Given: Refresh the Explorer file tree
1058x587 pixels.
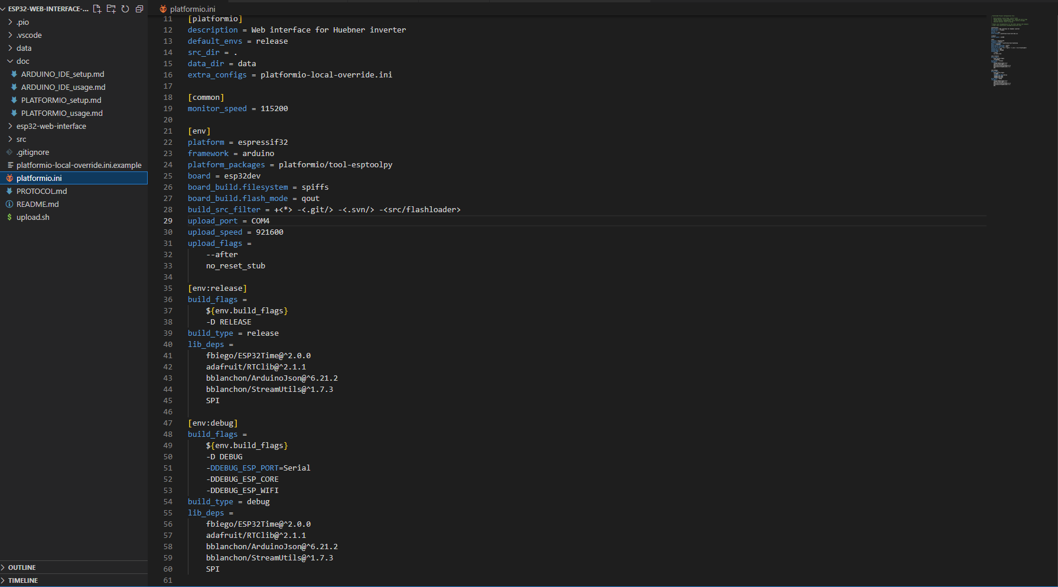Looking at the screenshot, I should coord(125,9).
